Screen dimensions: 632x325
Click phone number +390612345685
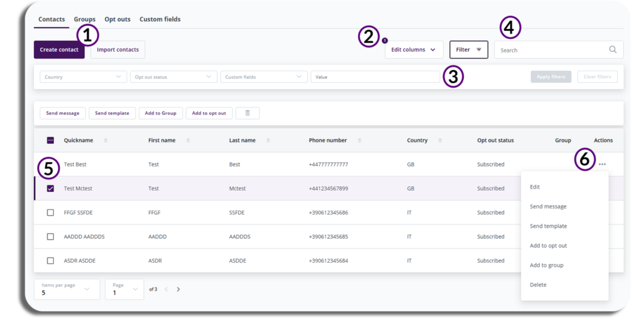pyautogui.click(x=328, y=236)
